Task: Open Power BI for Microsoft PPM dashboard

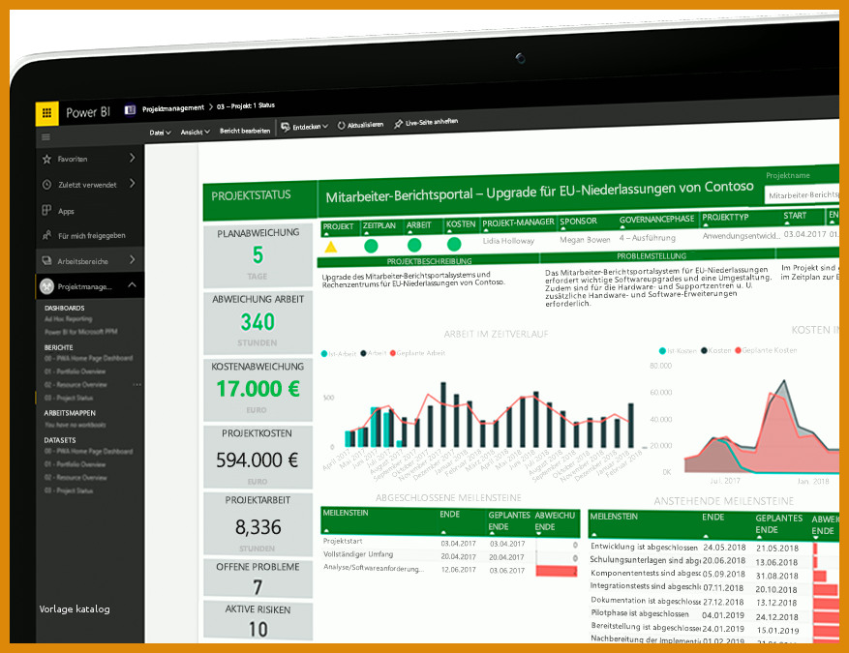Action: (x=80, y=332)
